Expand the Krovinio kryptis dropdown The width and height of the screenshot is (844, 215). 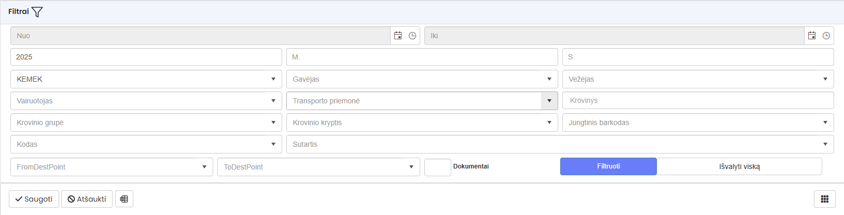(549, 122)
